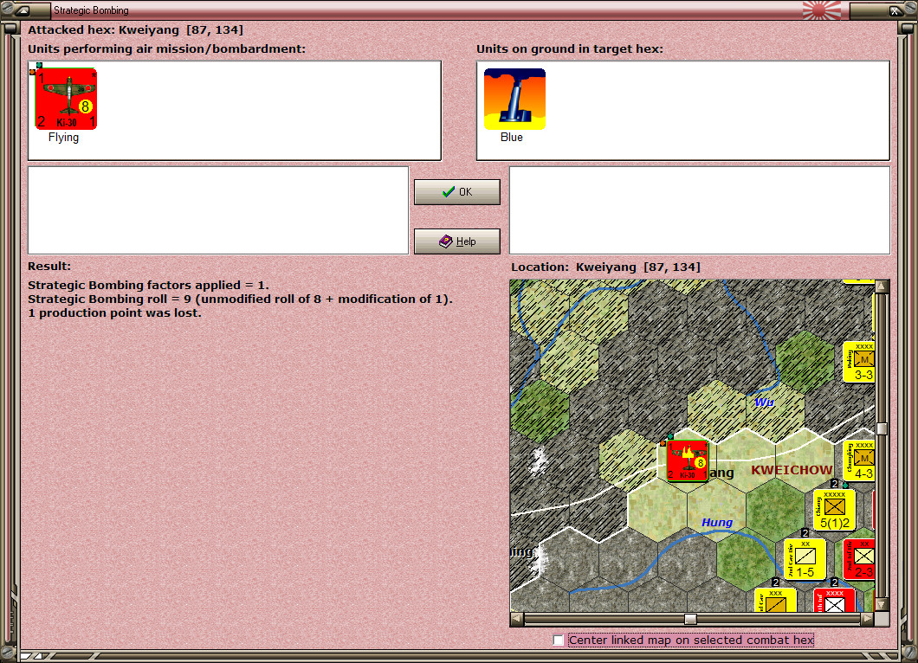The height and width of the screenshot is (663, 918).
Task: Select the Ki-30 Flying air unit counter
Action: pos(66,99)
